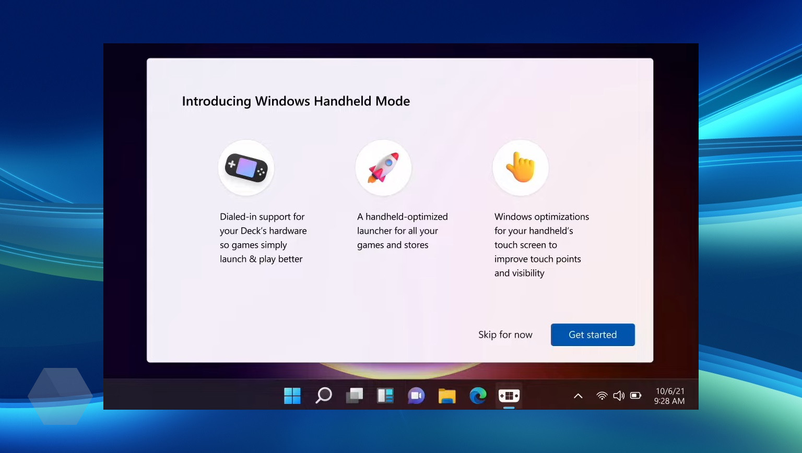The height and width of the screenshot is (453, 802).
Task: Open the Windows Start menu
Action: point(292,396)
